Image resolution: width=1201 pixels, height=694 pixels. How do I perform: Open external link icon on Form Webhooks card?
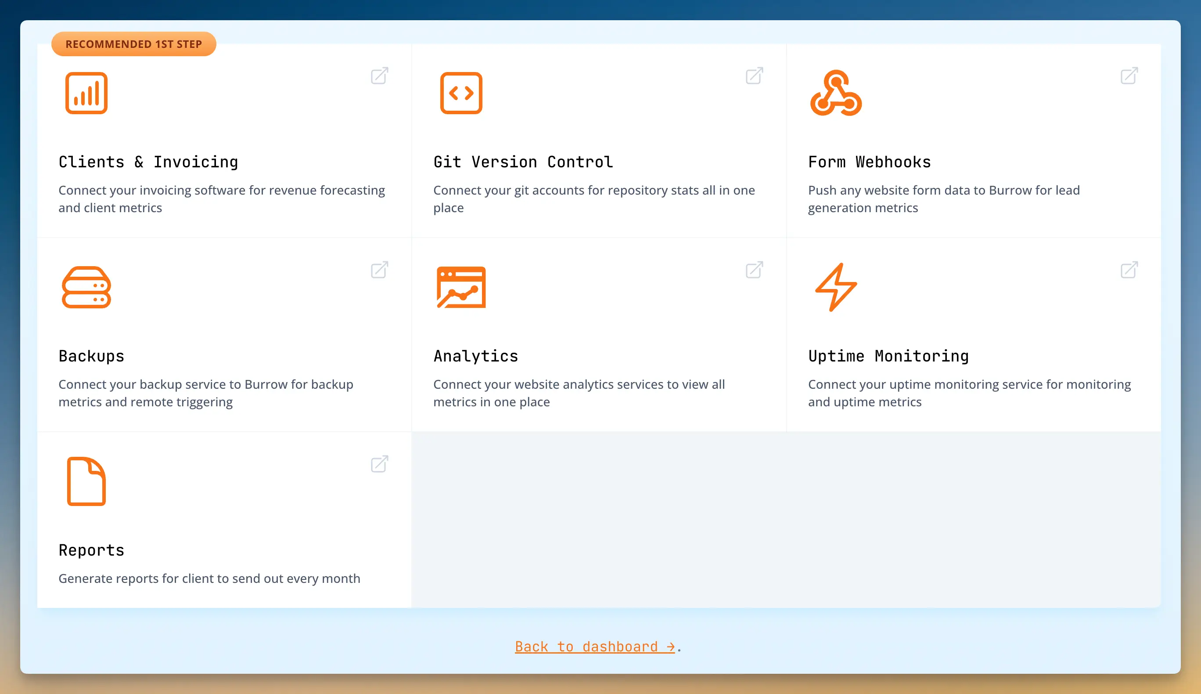(x=1129, y=76)
